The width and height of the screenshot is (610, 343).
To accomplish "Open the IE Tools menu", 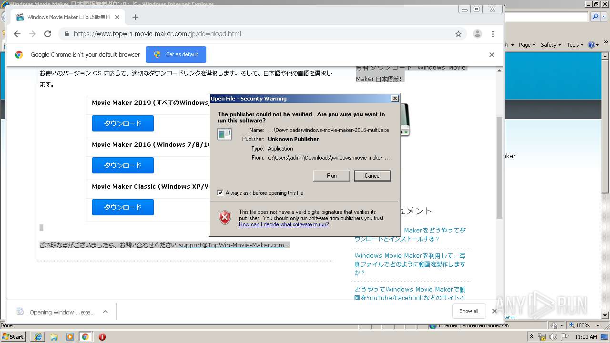I will pos(575,45).
